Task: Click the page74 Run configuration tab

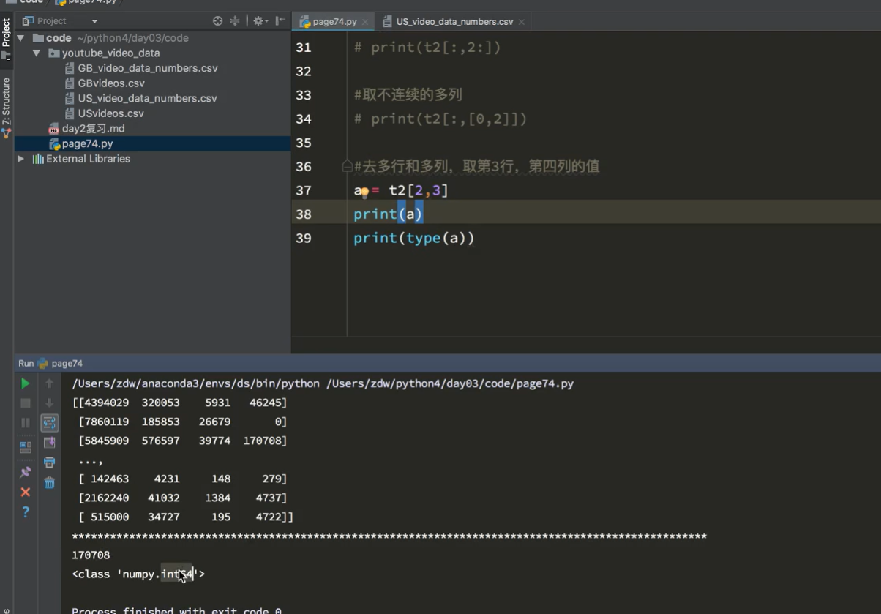Action: pyautogui.click(x=60, y=364)
